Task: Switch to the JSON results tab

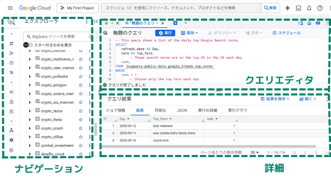Action: 182,110
